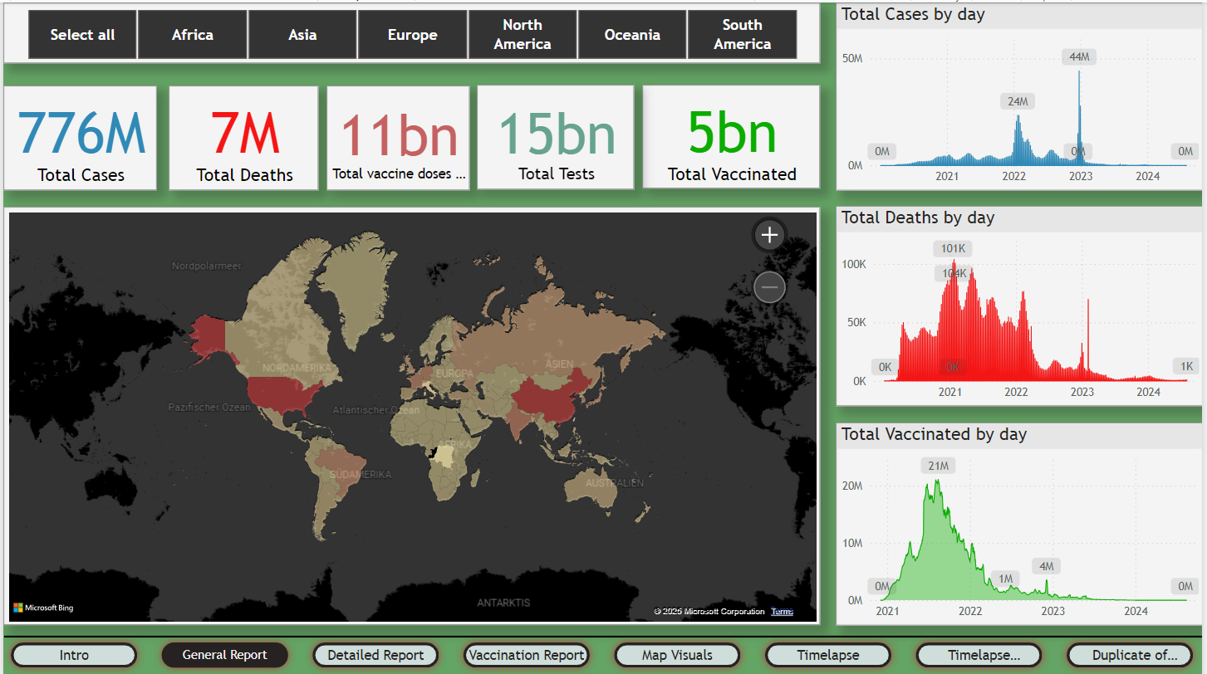Click the Total Deaths by day title

[918, 217]
